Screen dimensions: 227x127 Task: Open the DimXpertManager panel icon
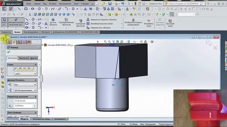(x=24, y=42)
